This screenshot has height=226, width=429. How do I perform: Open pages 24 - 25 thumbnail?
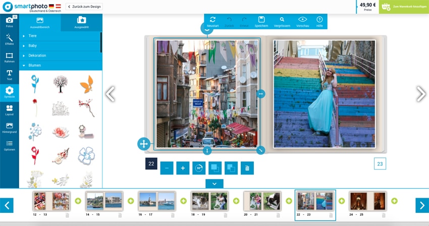(x=368, y=201)
